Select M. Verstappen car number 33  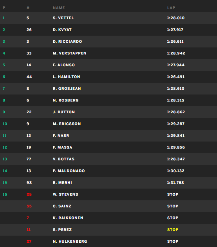coord(29,53)
